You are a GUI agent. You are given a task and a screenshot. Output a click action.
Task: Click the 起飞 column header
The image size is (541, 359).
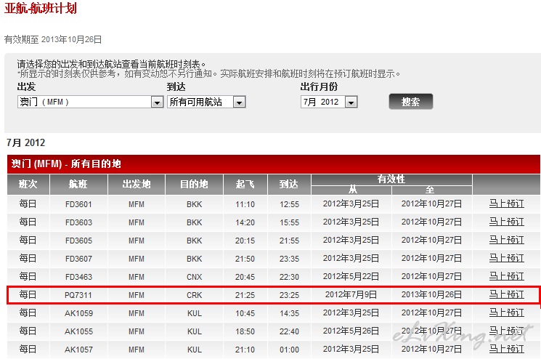tap(245, 185)
